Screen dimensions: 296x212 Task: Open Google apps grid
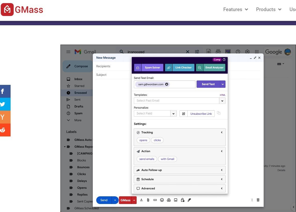coord(256,52)
